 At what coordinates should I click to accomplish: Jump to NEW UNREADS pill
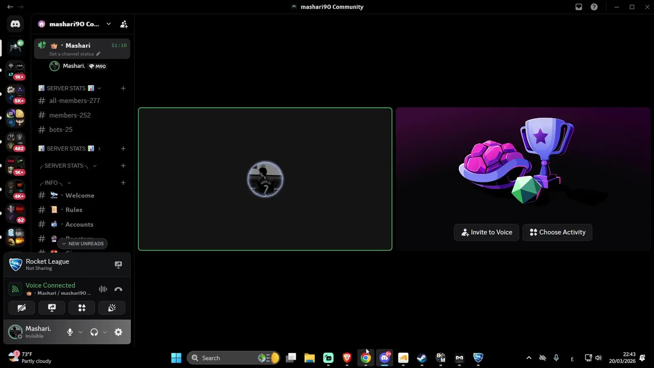tap(82, 244)
